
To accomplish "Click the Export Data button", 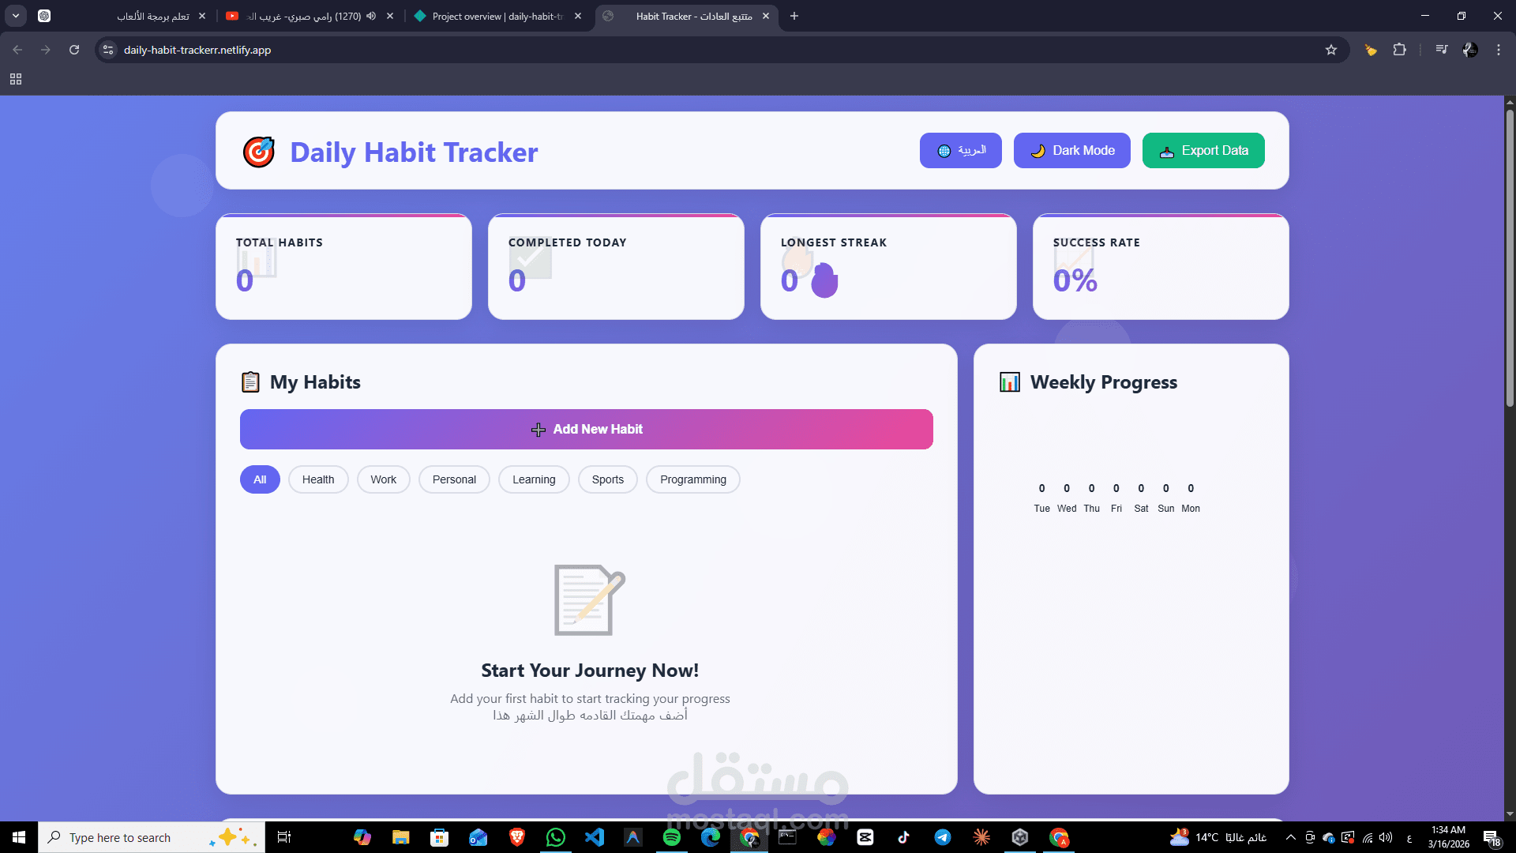I will [1203, 150].
